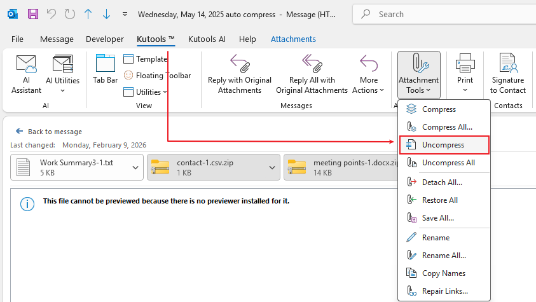The height and width of the screenshot is (302, 536).
Task: Open the Developer ribbon tab
Action: pyautogui.click(x=105, y=39)
